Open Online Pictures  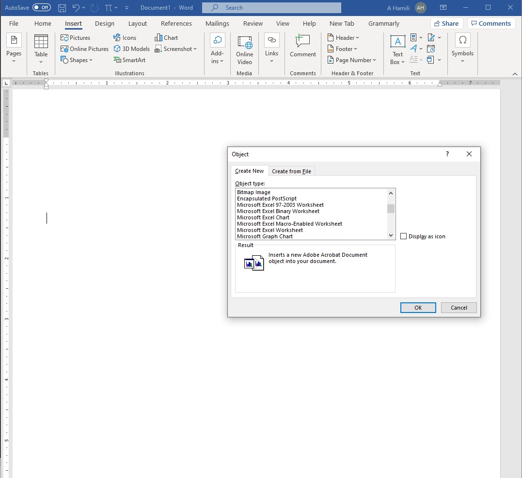click(x=84, y=49)
